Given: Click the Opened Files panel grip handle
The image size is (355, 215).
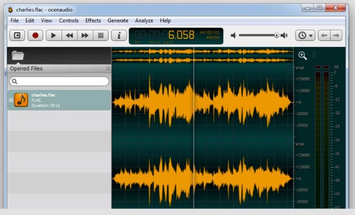Looking at the screenshot, I should click(x=108, y=69).
